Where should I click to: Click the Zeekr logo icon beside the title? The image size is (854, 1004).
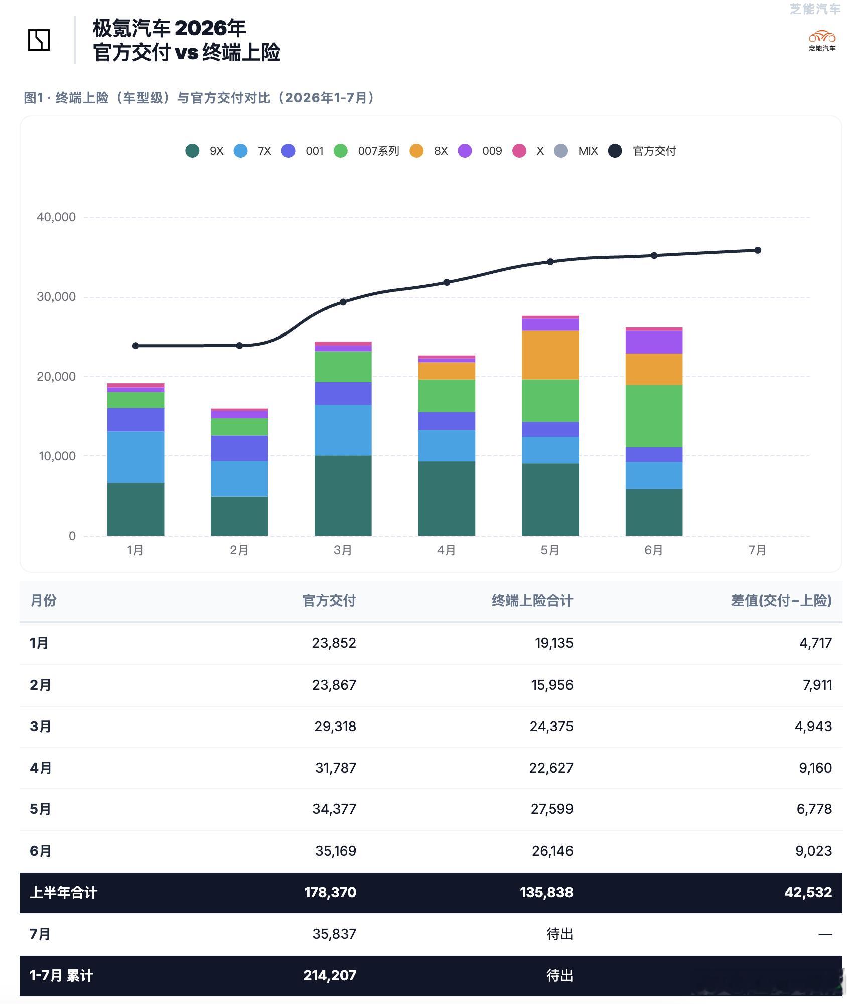[39, 40]
